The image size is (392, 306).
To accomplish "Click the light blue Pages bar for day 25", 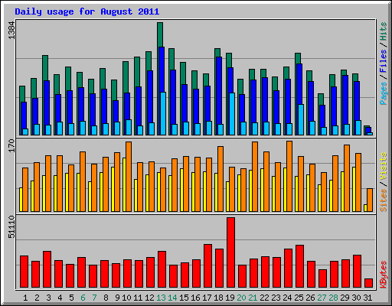I will 301,119.
